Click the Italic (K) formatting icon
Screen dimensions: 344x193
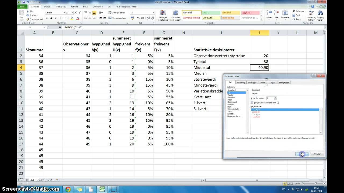point(51,18)
